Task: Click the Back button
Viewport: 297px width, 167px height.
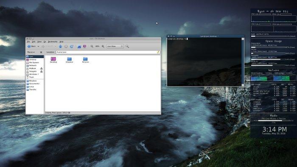Action: coord(31,46)
